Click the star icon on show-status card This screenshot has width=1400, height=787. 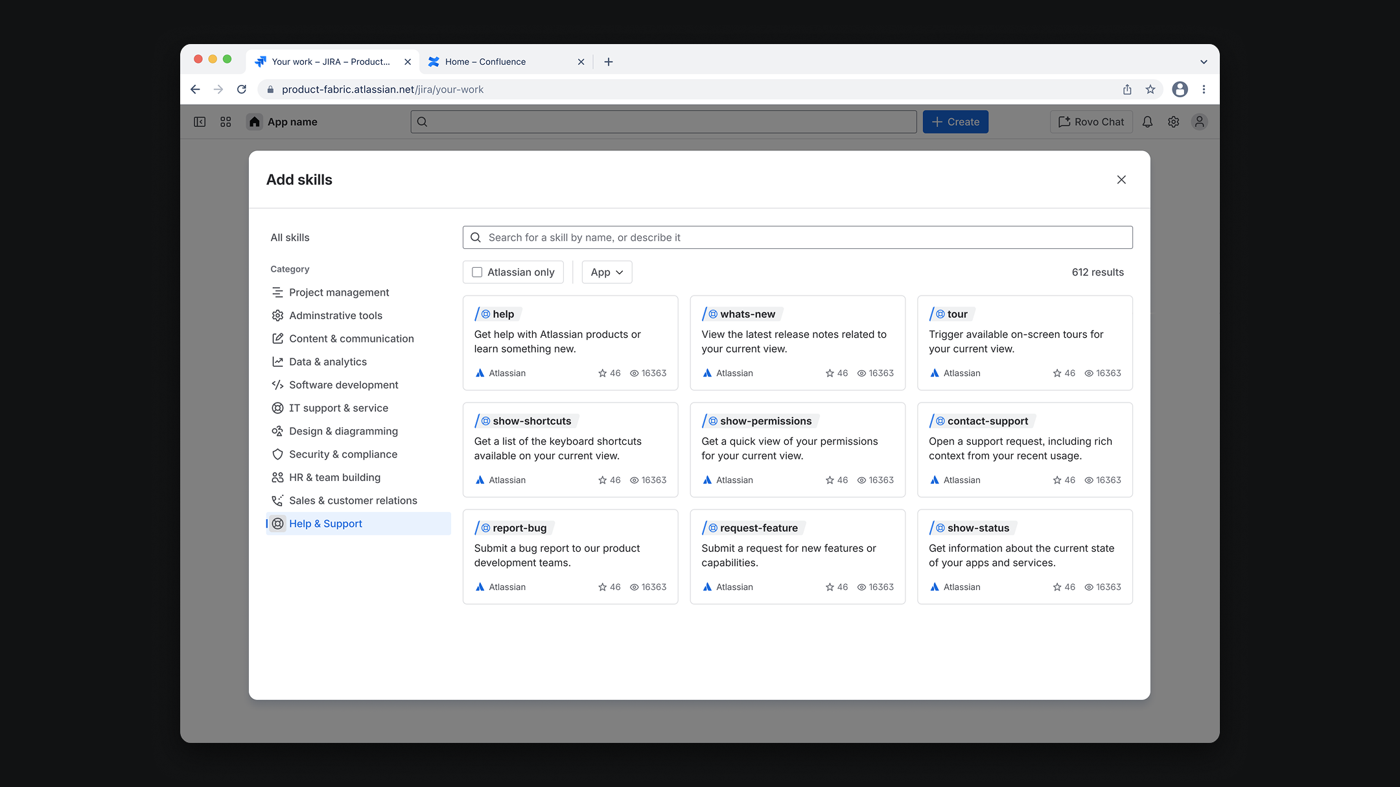[x=1057, y=587]
